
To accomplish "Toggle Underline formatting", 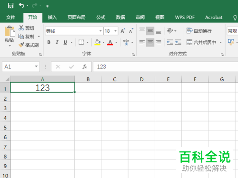I will click(x=65, y=42).
